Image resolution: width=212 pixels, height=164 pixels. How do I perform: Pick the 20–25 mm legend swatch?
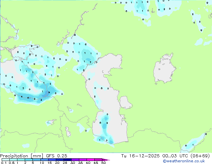[60, 160]
